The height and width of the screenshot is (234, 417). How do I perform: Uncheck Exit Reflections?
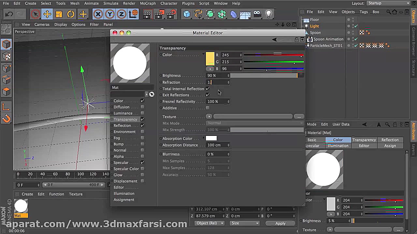(208, 95)
